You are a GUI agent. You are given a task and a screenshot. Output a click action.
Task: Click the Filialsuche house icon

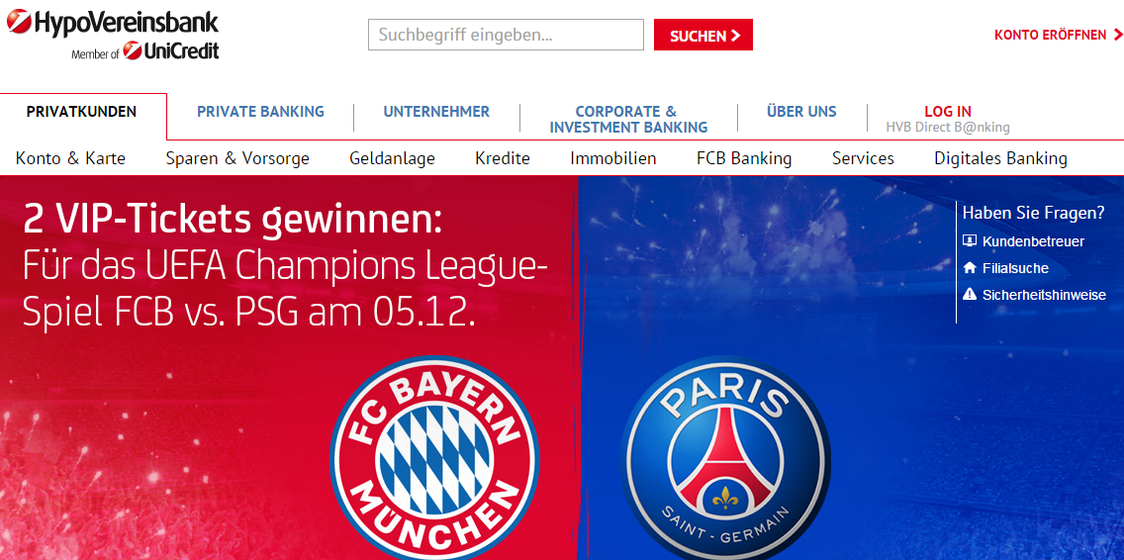tap(970, 267)
